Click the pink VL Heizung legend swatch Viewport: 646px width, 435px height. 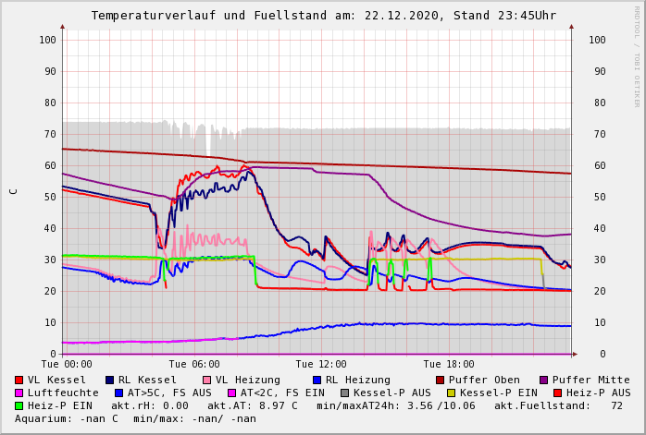pyautogui.click(x=207, y=380)
